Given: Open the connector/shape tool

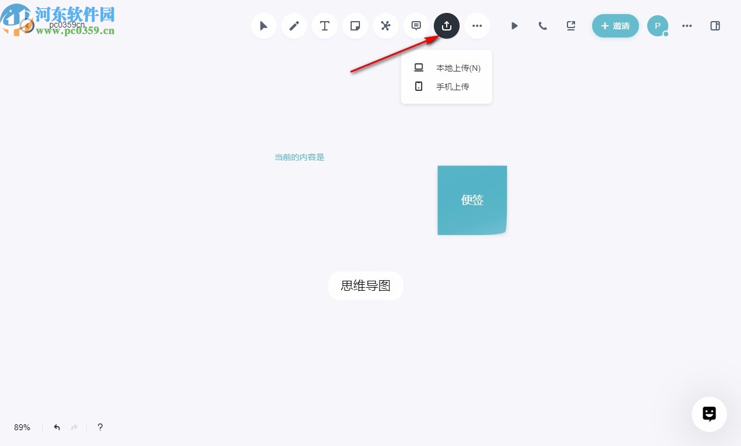Looking at the screenshot, I should [x=385, y=26].
